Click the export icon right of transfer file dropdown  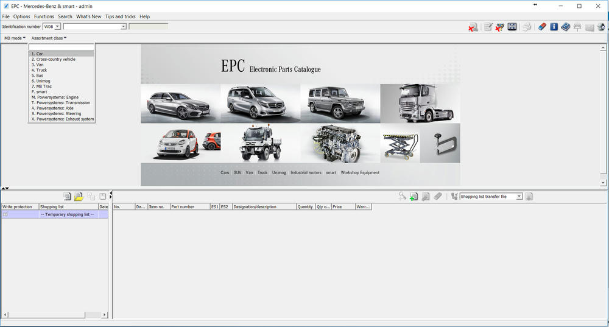click(529, 197)
